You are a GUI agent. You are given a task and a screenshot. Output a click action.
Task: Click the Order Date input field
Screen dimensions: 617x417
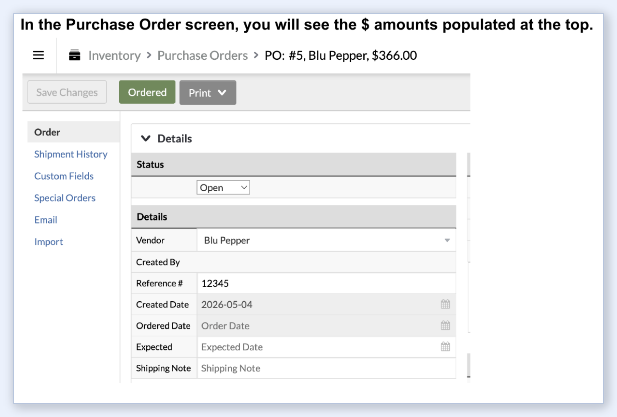point(326,326)
